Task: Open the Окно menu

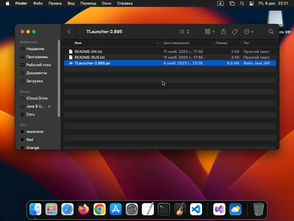Action: [107, 3]
